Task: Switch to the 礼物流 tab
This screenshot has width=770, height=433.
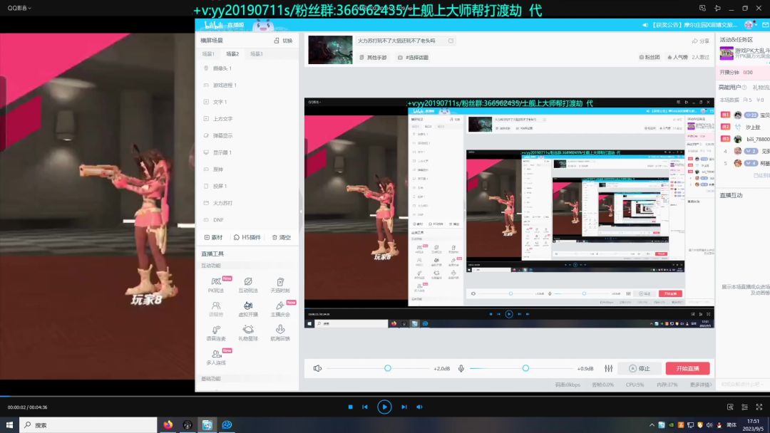Action: click(x=761, y=88)
